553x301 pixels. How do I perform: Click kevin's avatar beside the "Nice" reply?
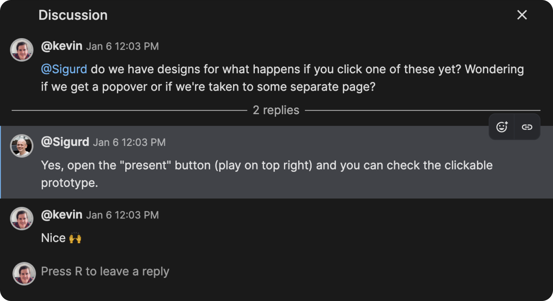point(22,218)
